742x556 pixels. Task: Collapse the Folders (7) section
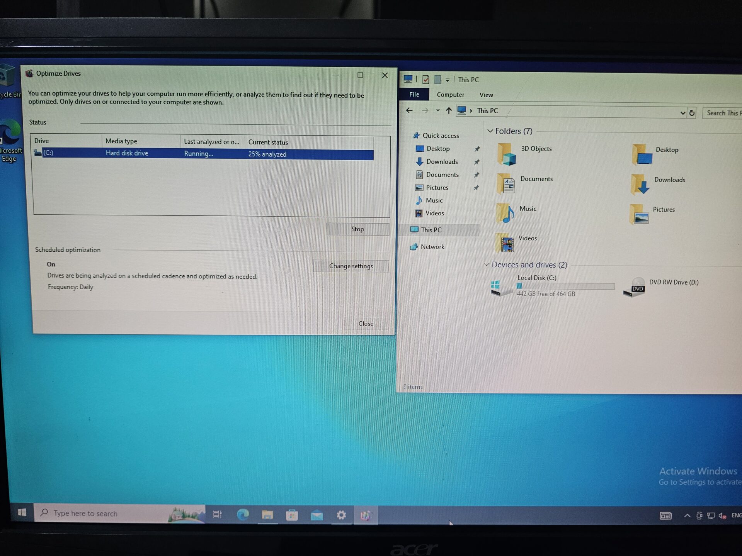pos(490,131)
